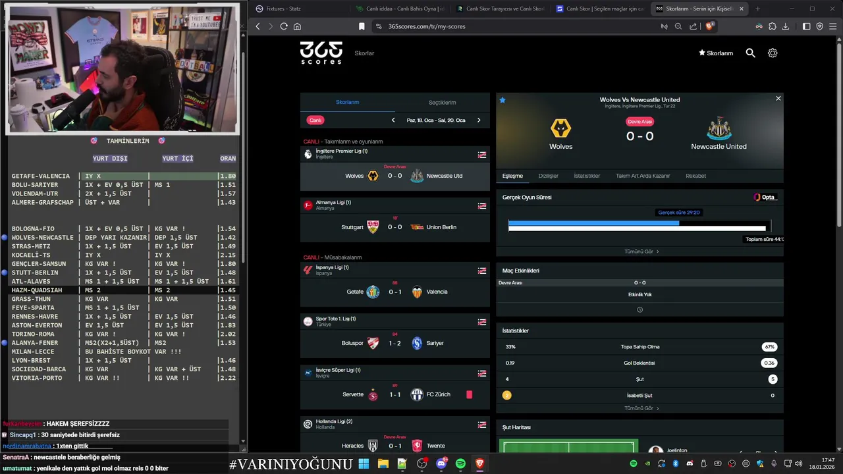Click the streamer webcam feed
The height and width of the screenshot is (474, 843).
(x=122, y=68)
